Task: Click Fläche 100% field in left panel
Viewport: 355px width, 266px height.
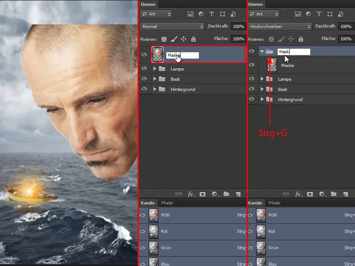Action: click(x=238, y=39)
